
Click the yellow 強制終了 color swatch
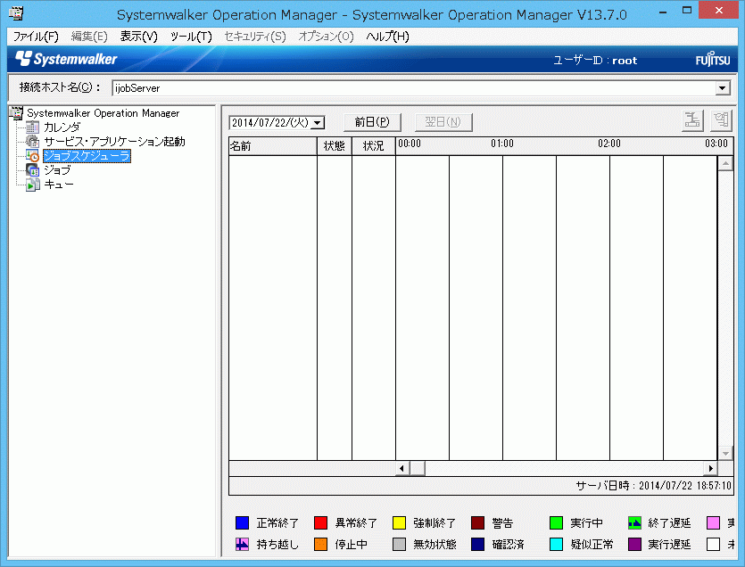click(399, 522)
